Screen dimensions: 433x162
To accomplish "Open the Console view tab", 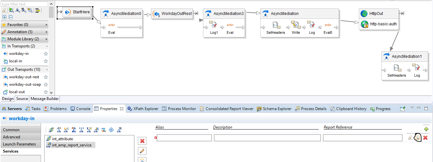I will point(80,109).
